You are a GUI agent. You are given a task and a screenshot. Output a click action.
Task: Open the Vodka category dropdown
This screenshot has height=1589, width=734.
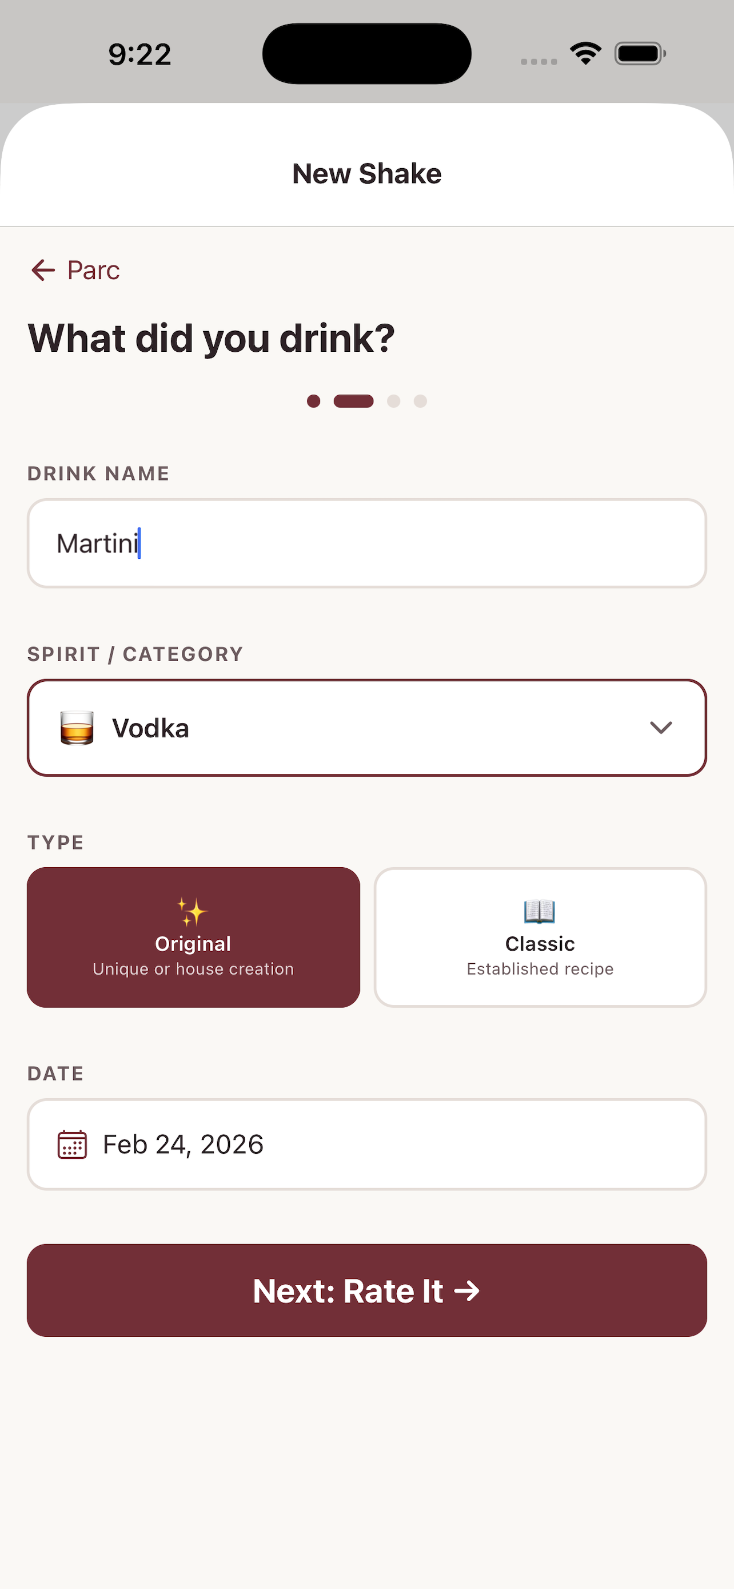366,728
